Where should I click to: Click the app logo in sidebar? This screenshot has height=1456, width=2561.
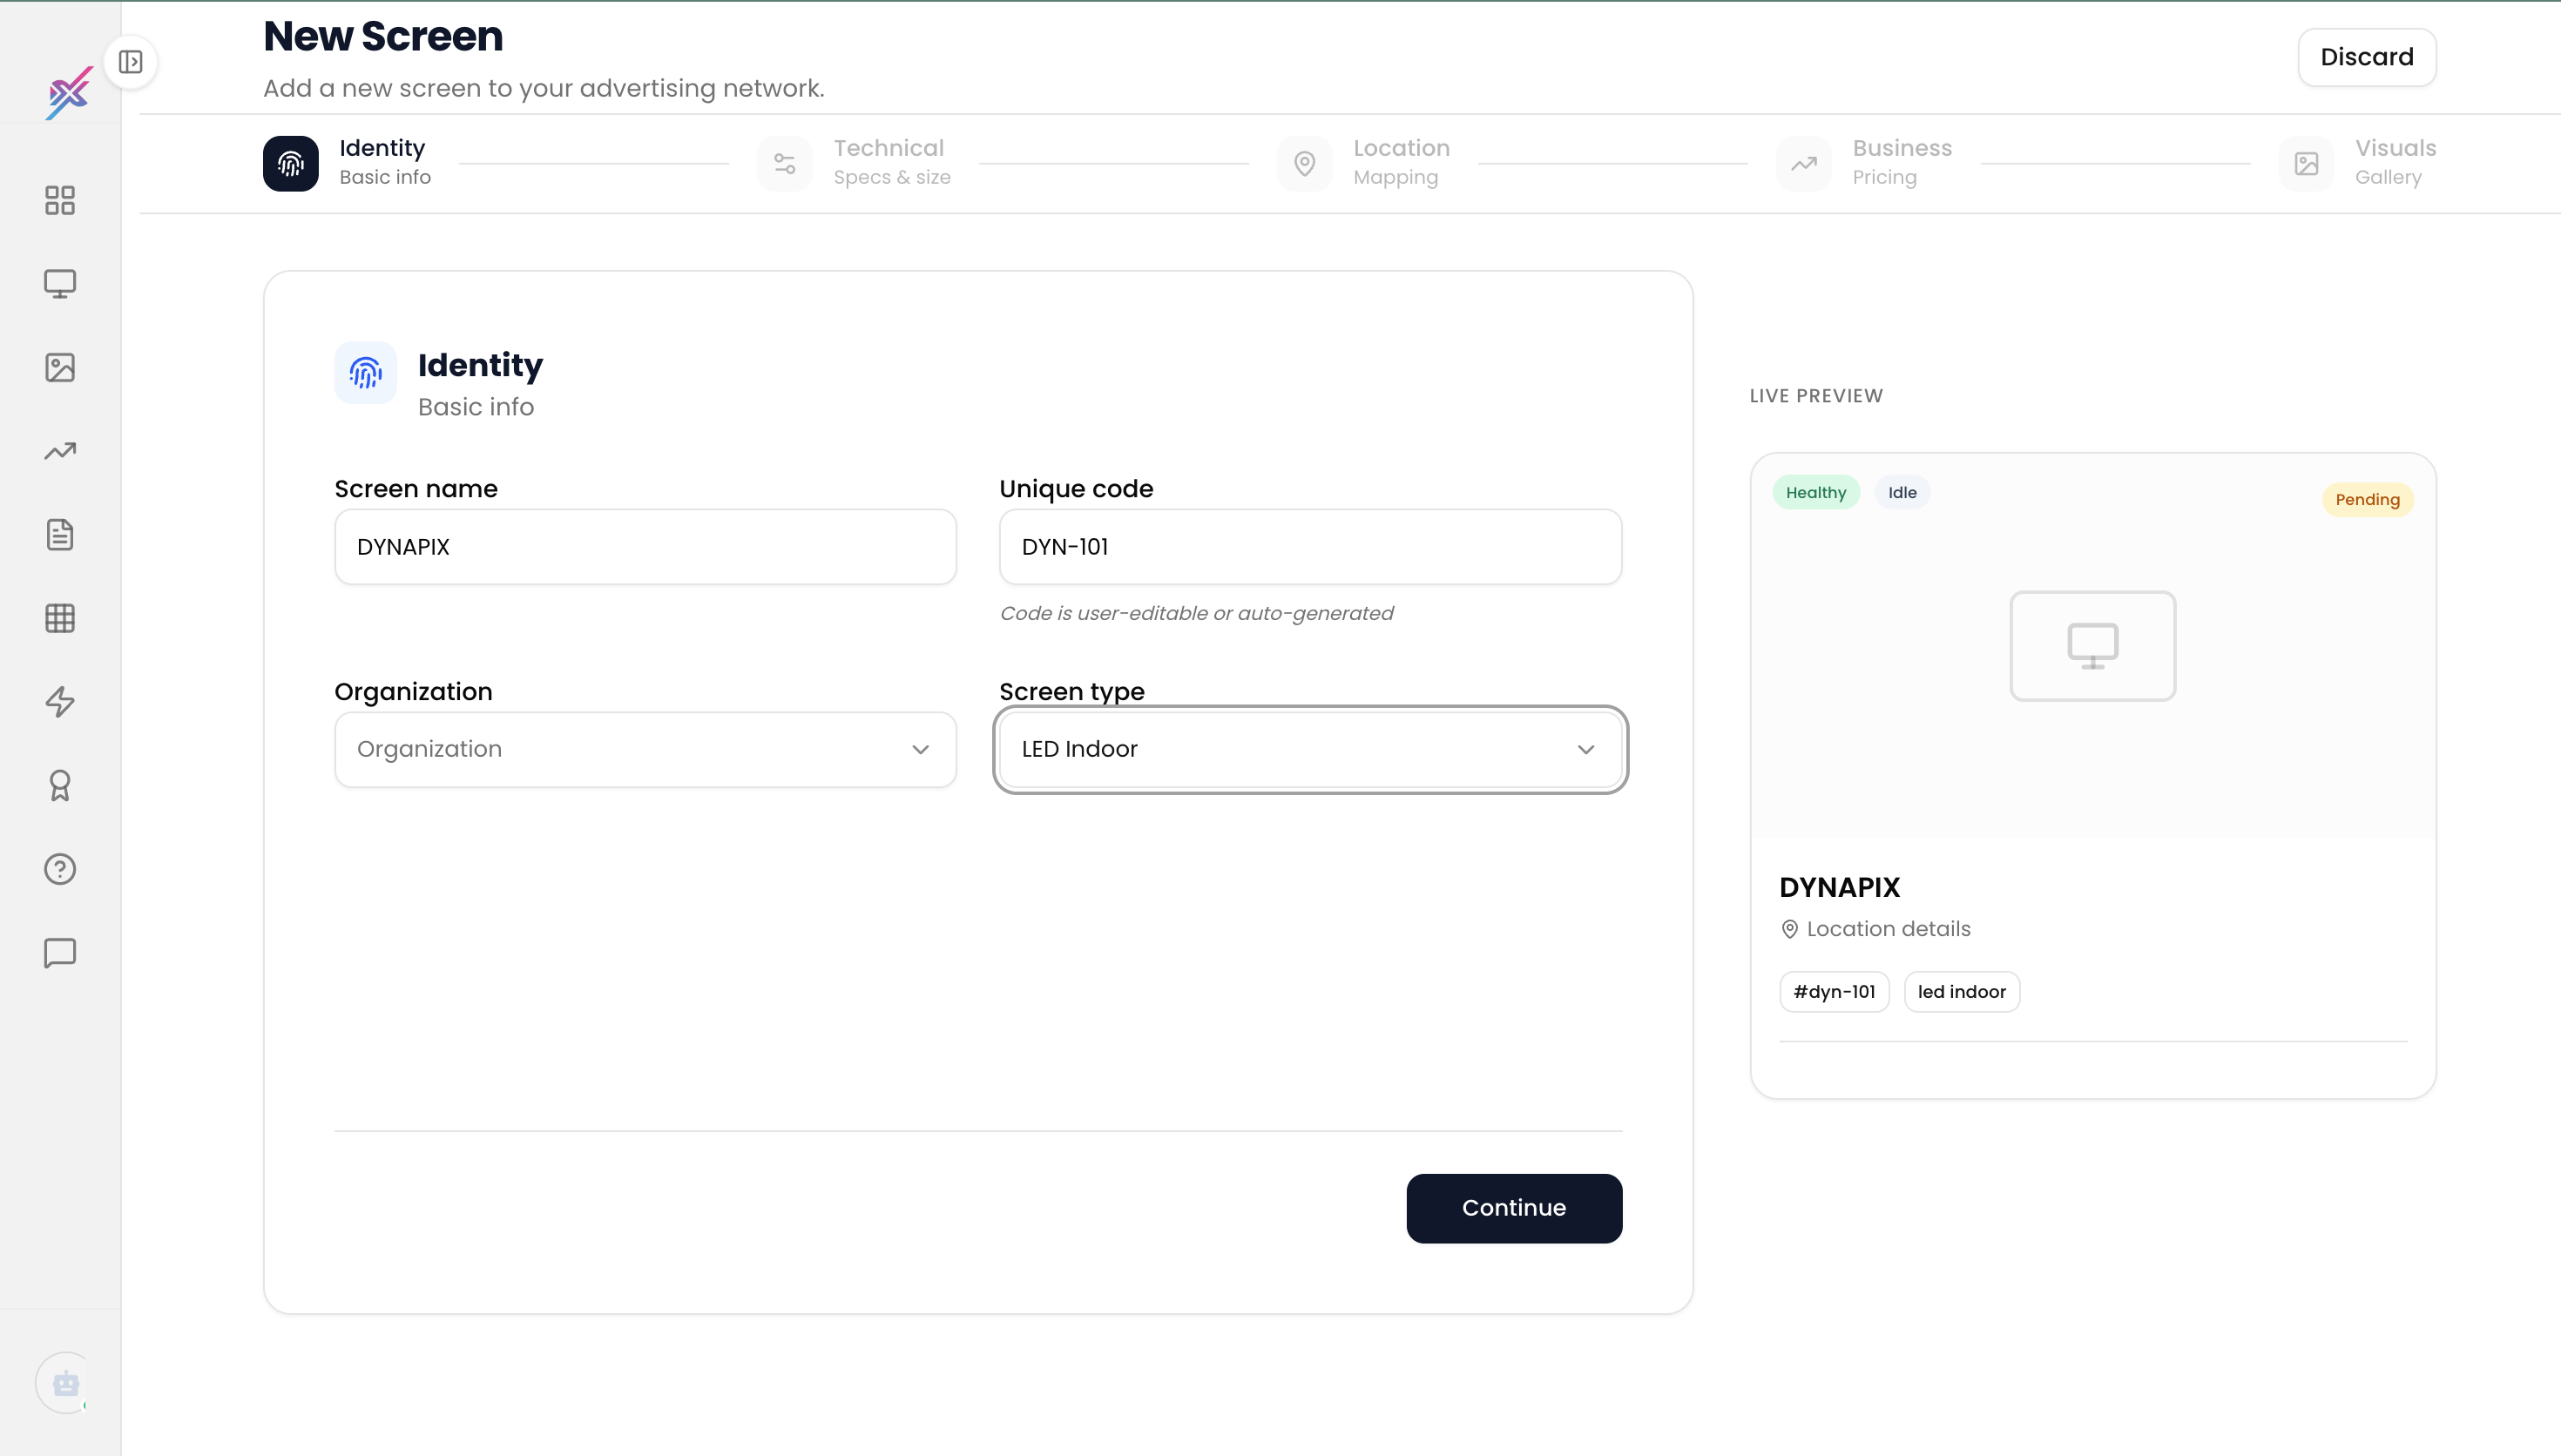[x=70, y=93]
